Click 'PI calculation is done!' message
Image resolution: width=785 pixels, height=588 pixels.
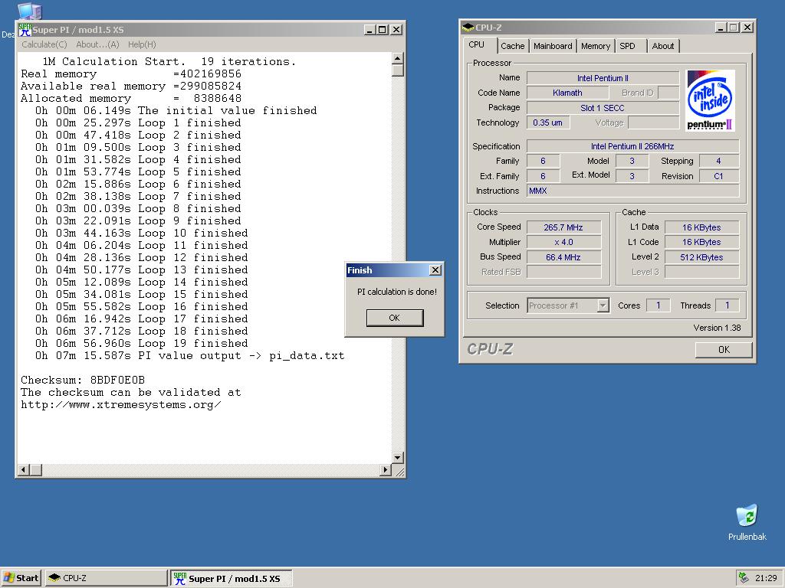(396, 292)
